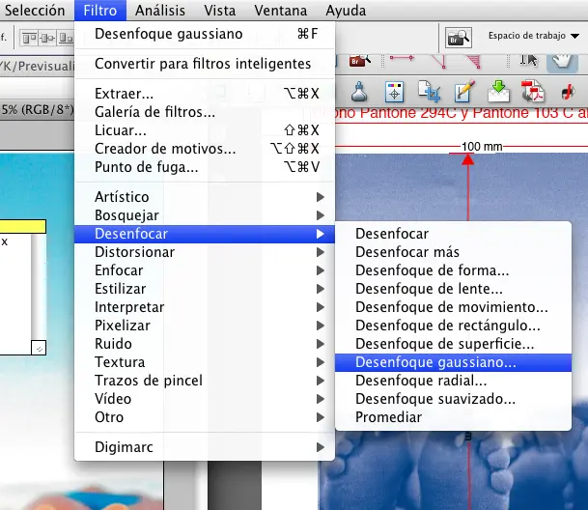This screenshot has height=510, width=588.
Task: Select Desenfocar más
Action: 454,252
